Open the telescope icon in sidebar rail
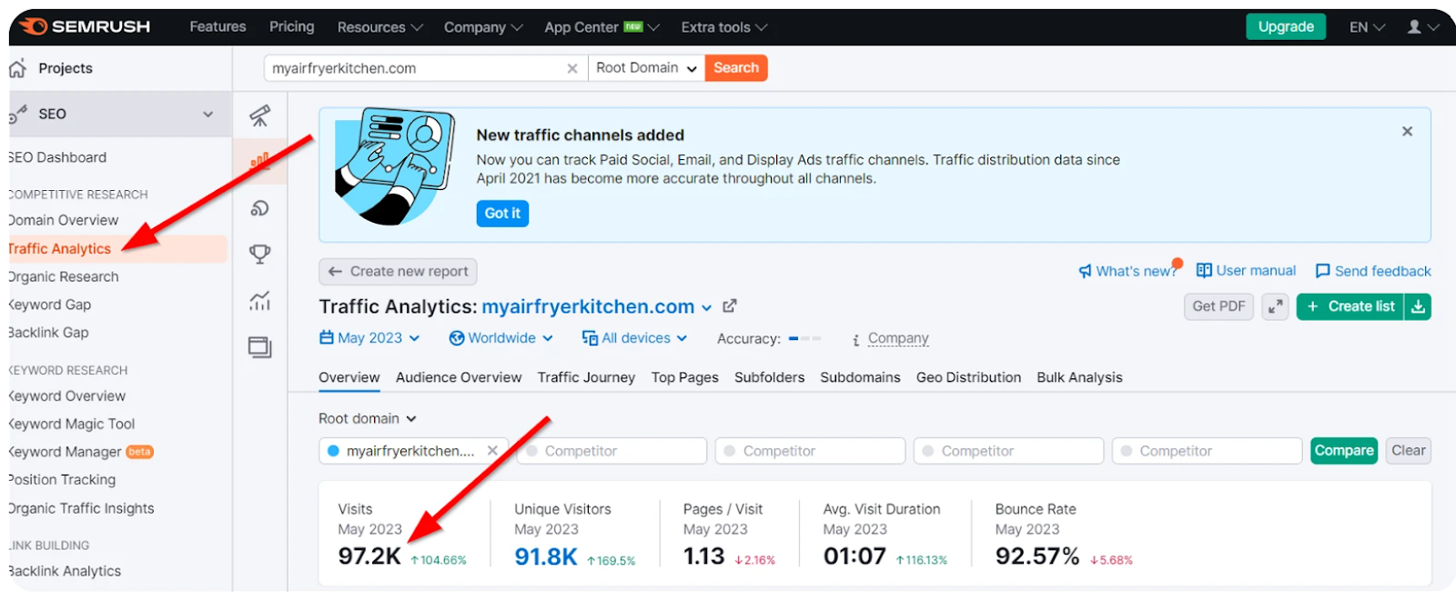1456x601 pixels. [260, 115]
